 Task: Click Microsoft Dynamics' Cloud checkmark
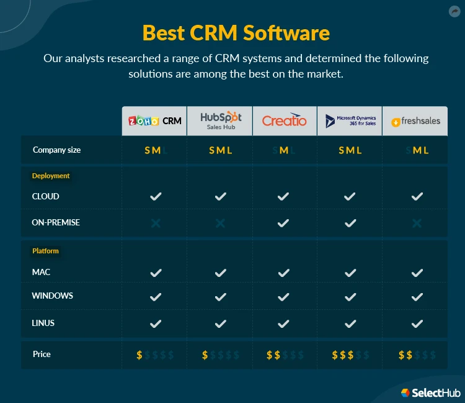350,196
